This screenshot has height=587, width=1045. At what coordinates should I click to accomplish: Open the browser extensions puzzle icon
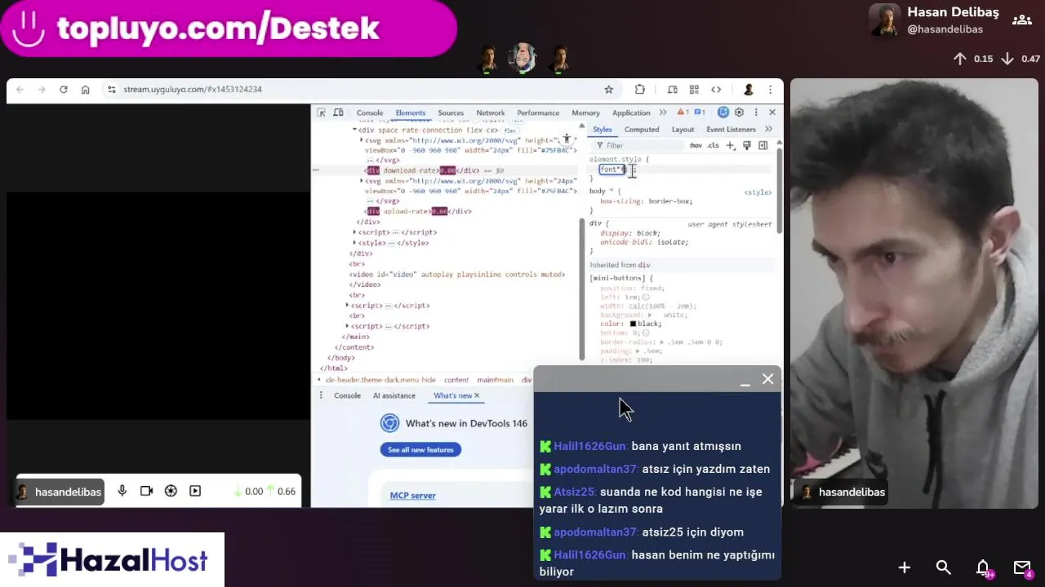click(640, 90)
